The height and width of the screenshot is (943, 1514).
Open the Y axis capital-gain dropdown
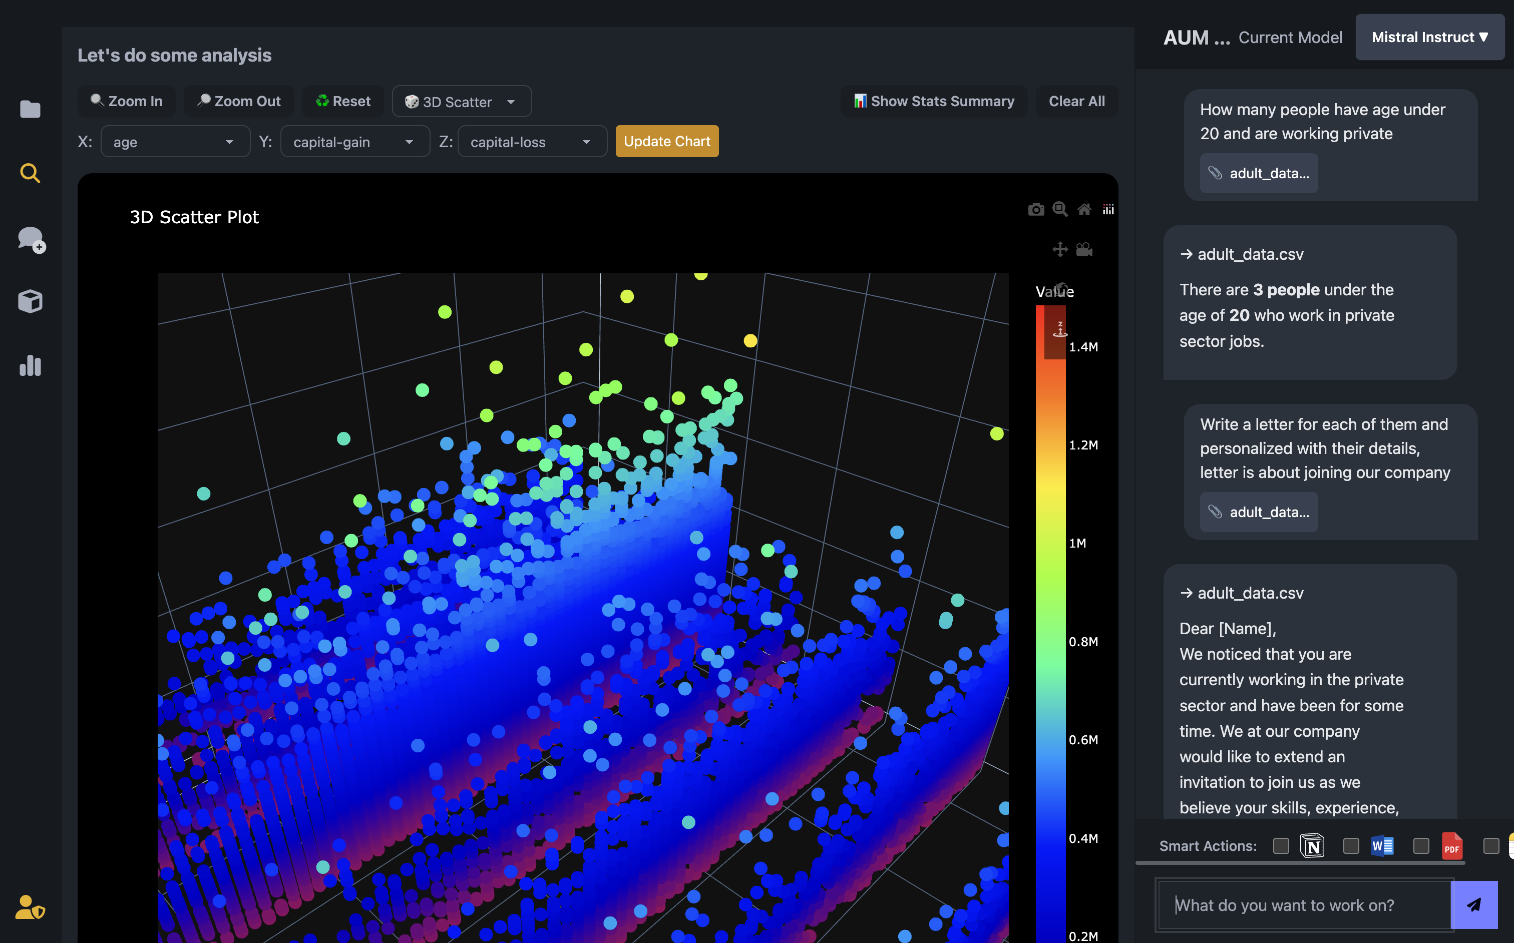tap(355, 142)
